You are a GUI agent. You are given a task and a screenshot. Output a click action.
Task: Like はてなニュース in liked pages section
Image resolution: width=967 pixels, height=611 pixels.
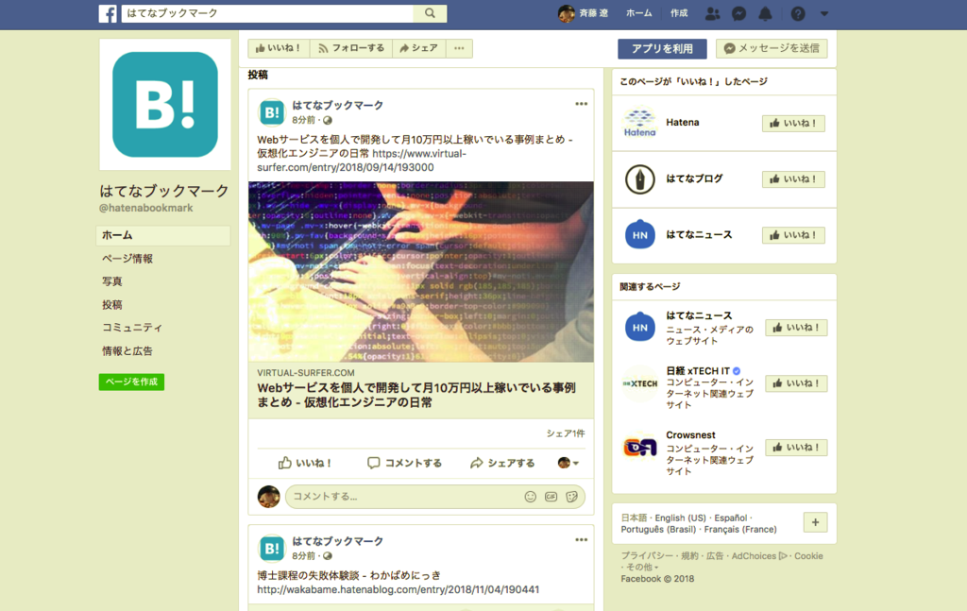793,235
